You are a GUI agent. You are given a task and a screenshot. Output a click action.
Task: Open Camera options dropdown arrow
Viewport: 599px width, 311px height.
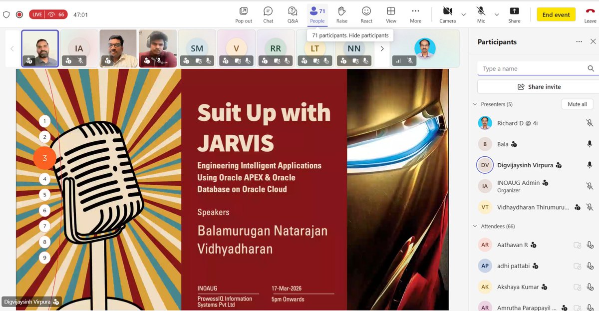[463, 14]
